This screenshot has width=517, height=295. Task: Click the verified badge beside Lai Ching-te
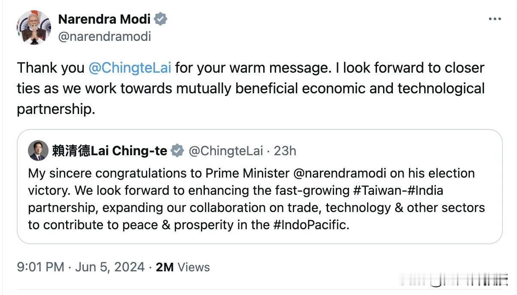(177, 151)
